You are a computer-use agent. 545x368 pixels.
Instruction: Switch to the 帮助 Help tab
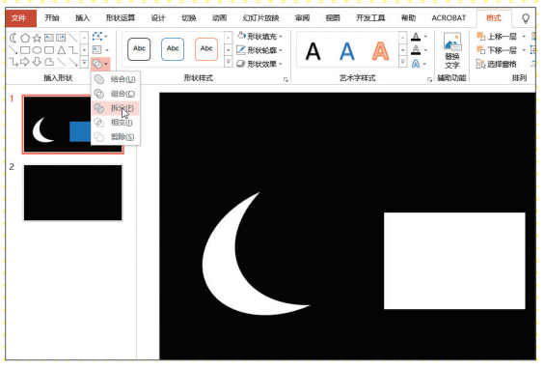pos(408,18)
